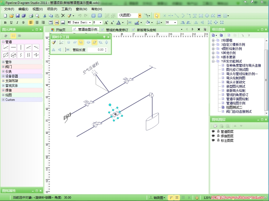The width and height of the screenshot is (269, 201).
Task: Save with the floppy disk icon
Action: 18,16
